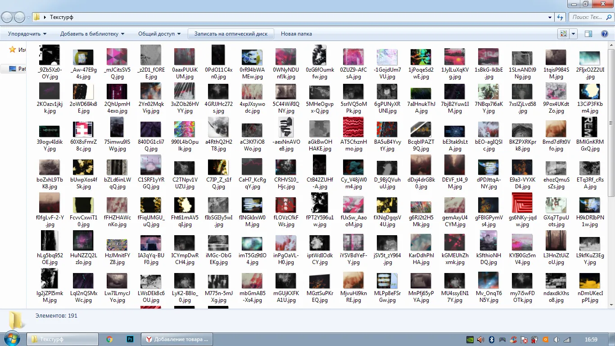Select the gs6NKy-jqdw.jpg red thumbnail
This screenshot has width=615, height=346.
pos(522,203)
